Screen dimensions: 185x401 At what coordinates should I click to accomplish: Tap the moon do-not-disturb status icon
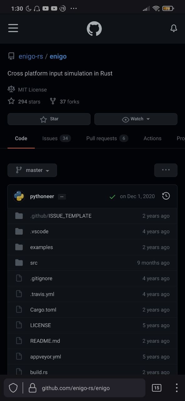[x=28, y=8]
